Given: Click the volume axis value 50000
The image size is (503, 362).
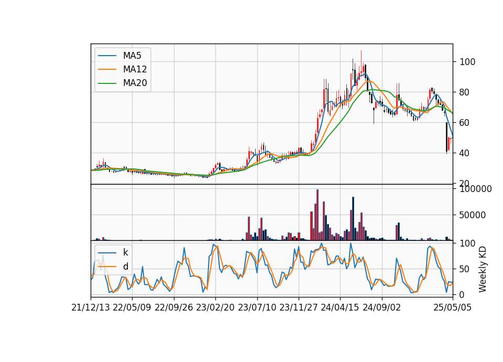Looking at the screenshot, I should pyautogui.click(x=472, y=215).
